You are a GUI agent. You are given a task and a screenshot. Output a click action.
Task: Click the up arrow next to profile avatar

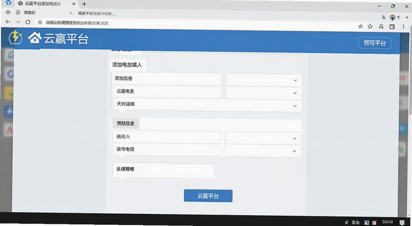point(398,17)
